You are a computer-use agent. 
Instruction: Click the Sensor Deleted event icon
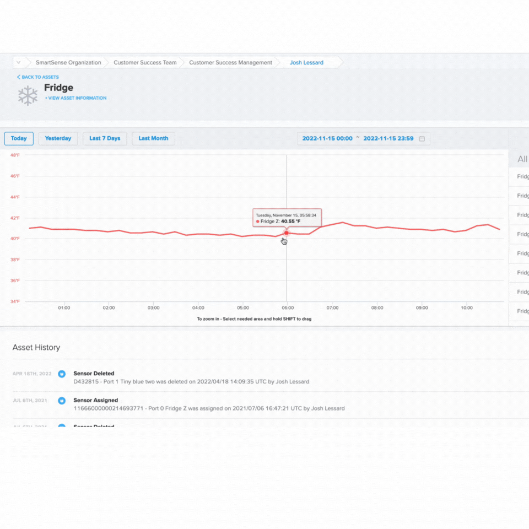coord(62,374)
